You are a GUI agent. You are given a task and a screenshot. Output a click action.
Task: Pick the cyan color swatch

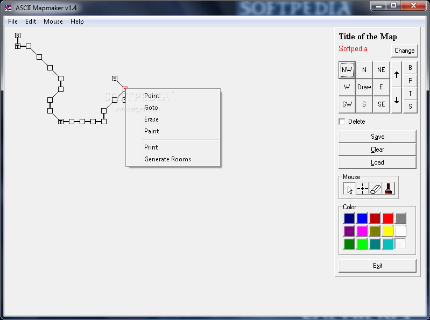(x=388, y=244)
